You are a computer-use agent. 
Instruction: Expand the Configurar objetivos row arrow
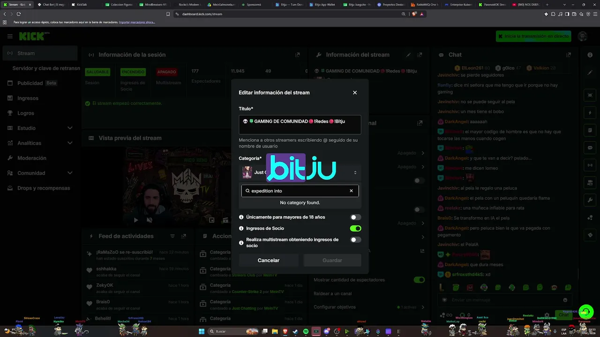point(423,307)
